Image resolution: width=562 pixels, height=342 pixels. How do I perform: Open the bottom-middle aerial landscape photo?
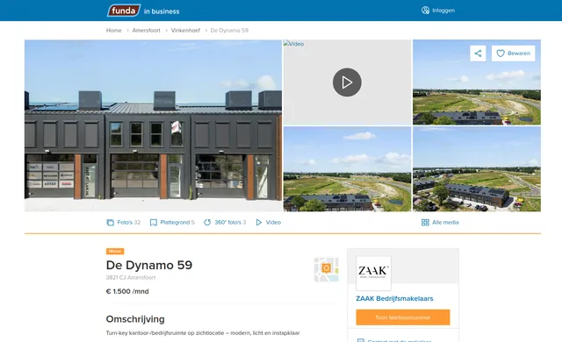coord(348,169)
